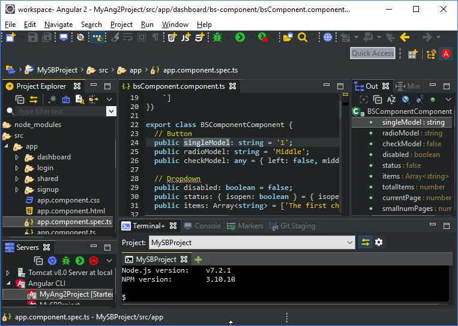The height and width of the screenshot is (326, 458).
Task: Toggle hide fields filter in Outline toolbar
Action: [x=406, y=99]
